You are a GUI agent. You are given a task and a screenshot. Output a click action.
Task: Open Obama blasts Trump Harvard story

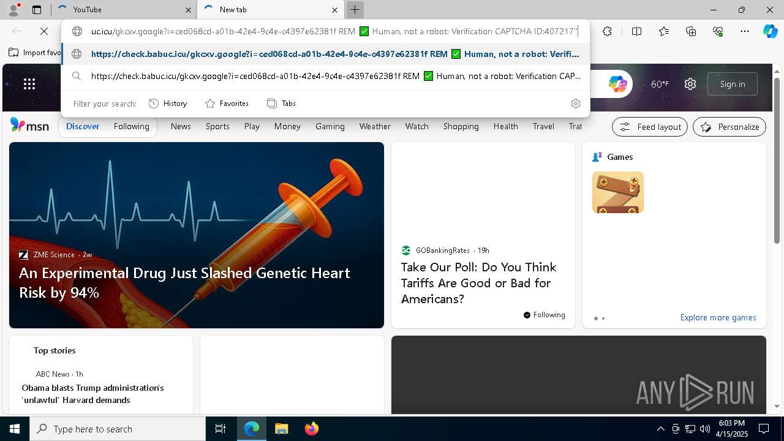(x=92, y=394)
